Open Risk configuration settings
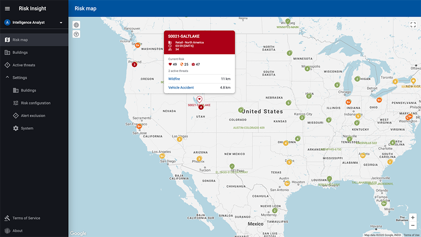The height and width of the screenshot is (237, 421). [36, 103]
